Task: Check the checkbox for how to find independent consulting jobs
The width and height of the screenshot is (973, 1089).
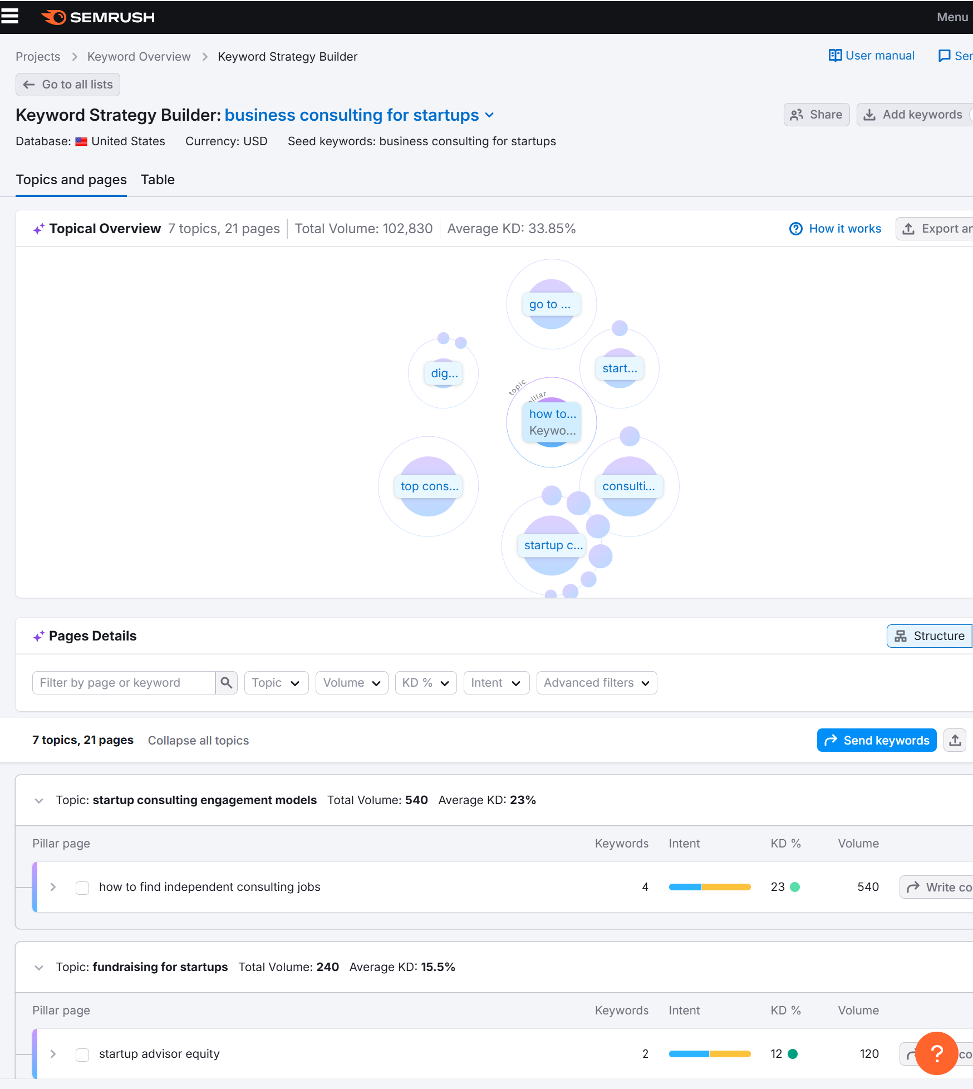Action: coord(82,887)
